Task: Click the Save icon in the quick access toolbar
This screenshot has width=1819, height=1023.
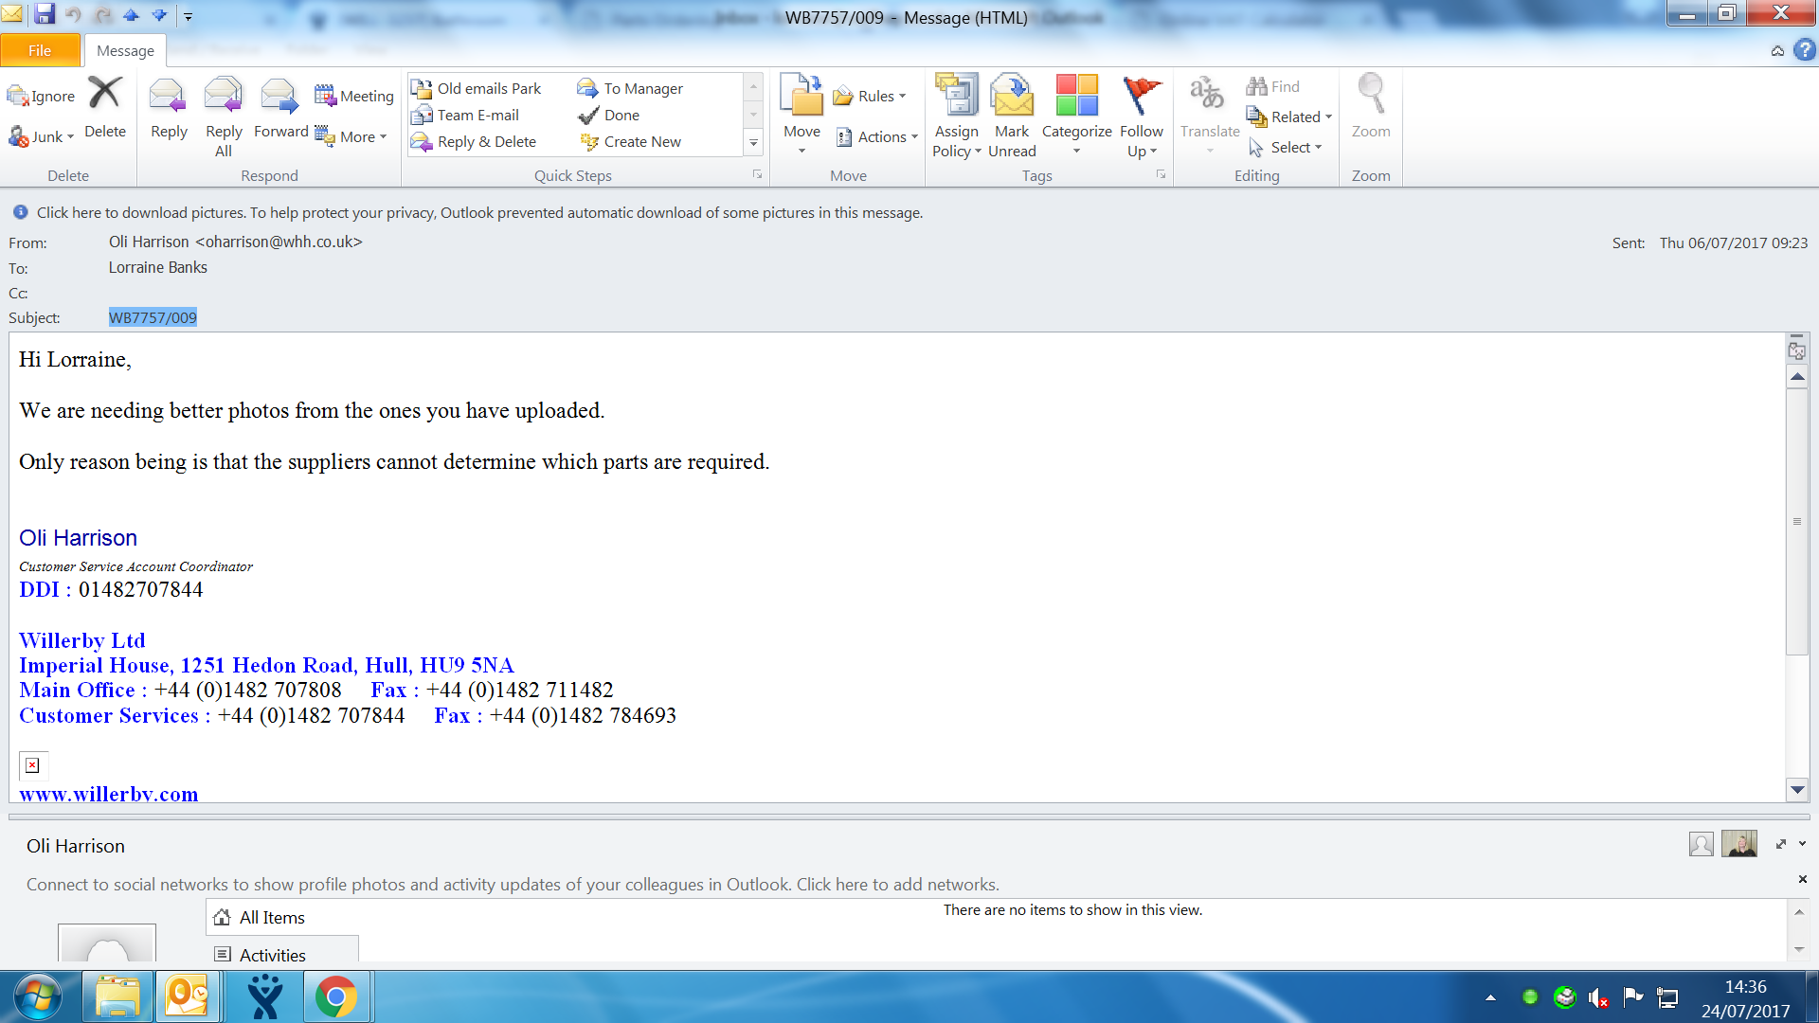Action: [45, 14]
